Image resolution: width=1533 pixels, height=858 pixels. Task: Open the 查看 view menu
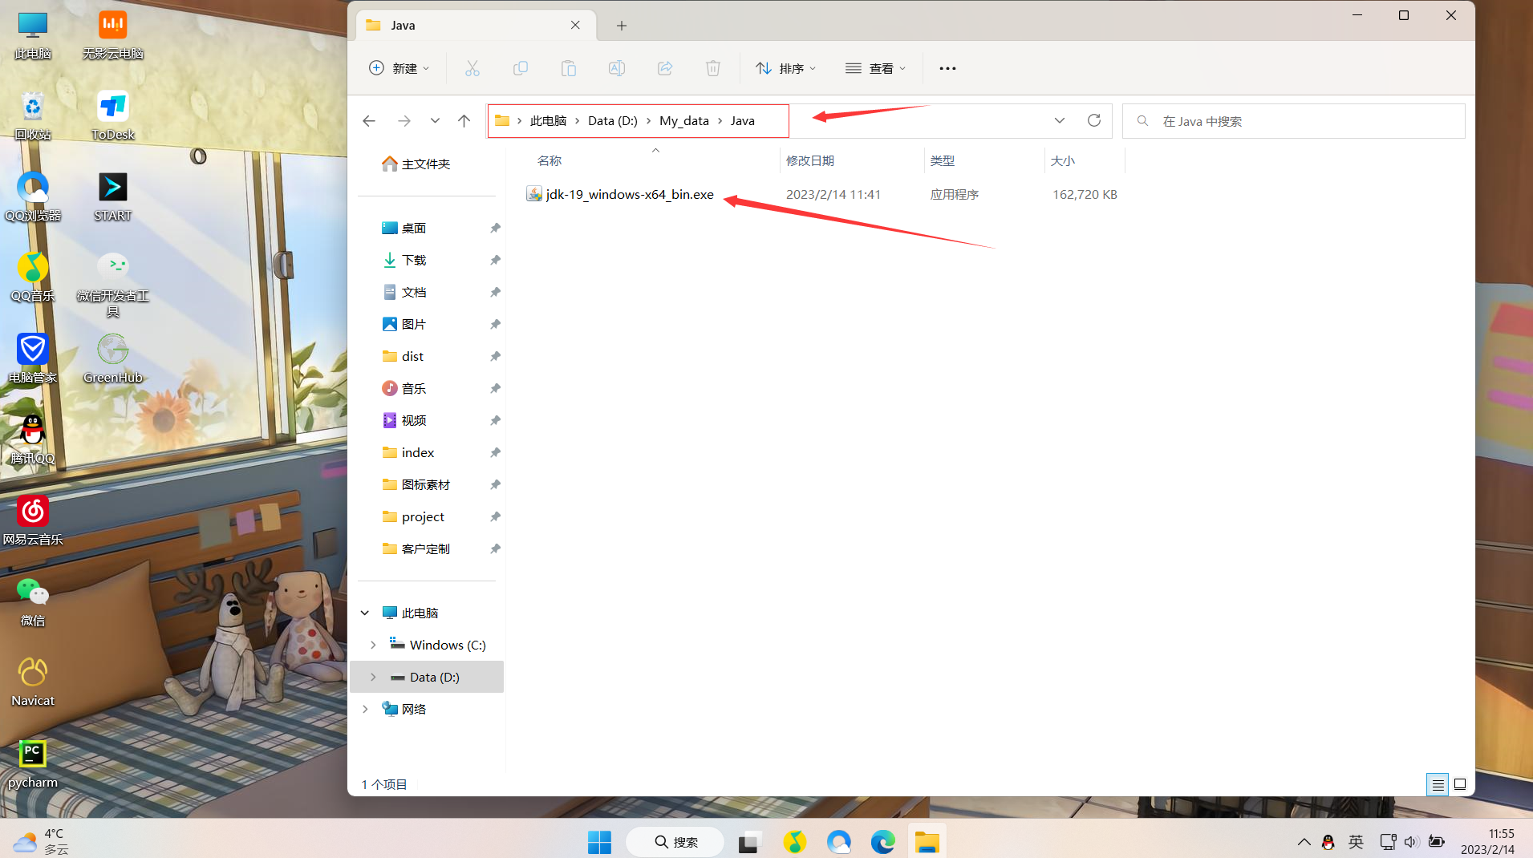[875, 68]
